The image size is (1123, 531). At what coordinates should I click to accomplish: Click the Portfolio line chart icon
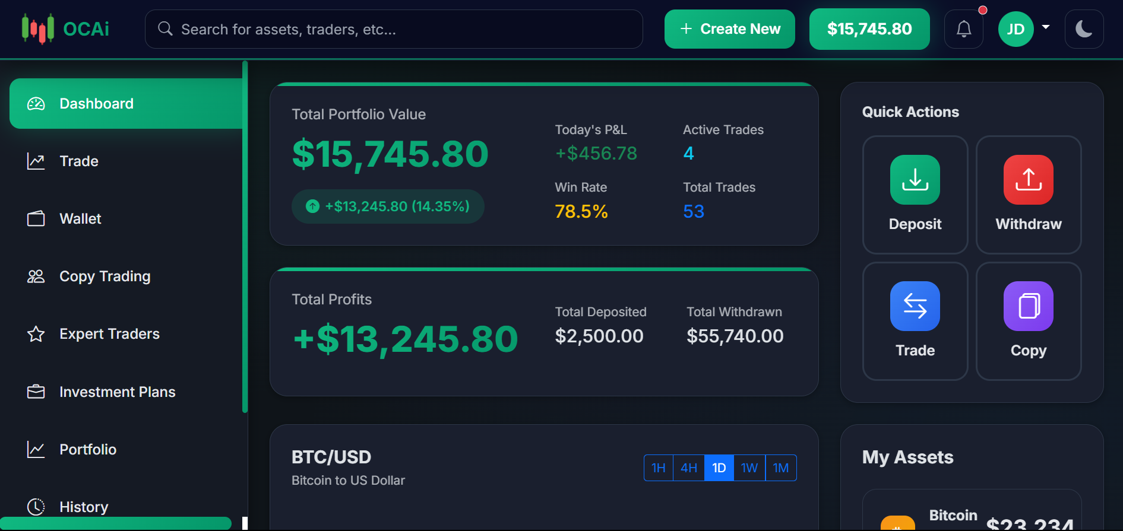click(x=36, y=450)
